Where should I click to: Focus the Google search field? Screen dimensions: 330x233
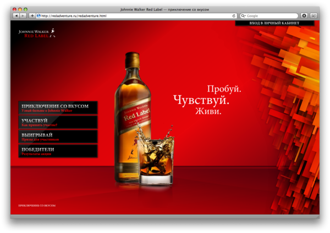[x=269, y=16]
